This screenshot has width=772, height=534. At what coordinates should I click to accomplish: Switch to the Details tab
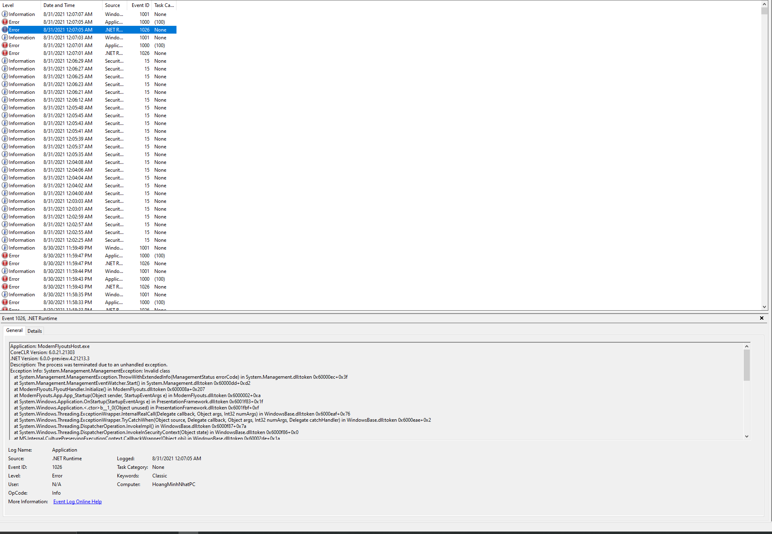(x=34, y=331)
